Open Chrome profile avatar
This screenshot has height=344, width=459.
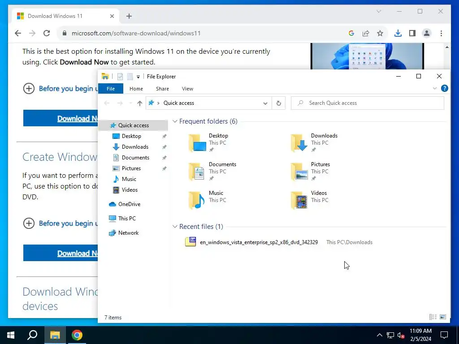(x=427, y=33)
